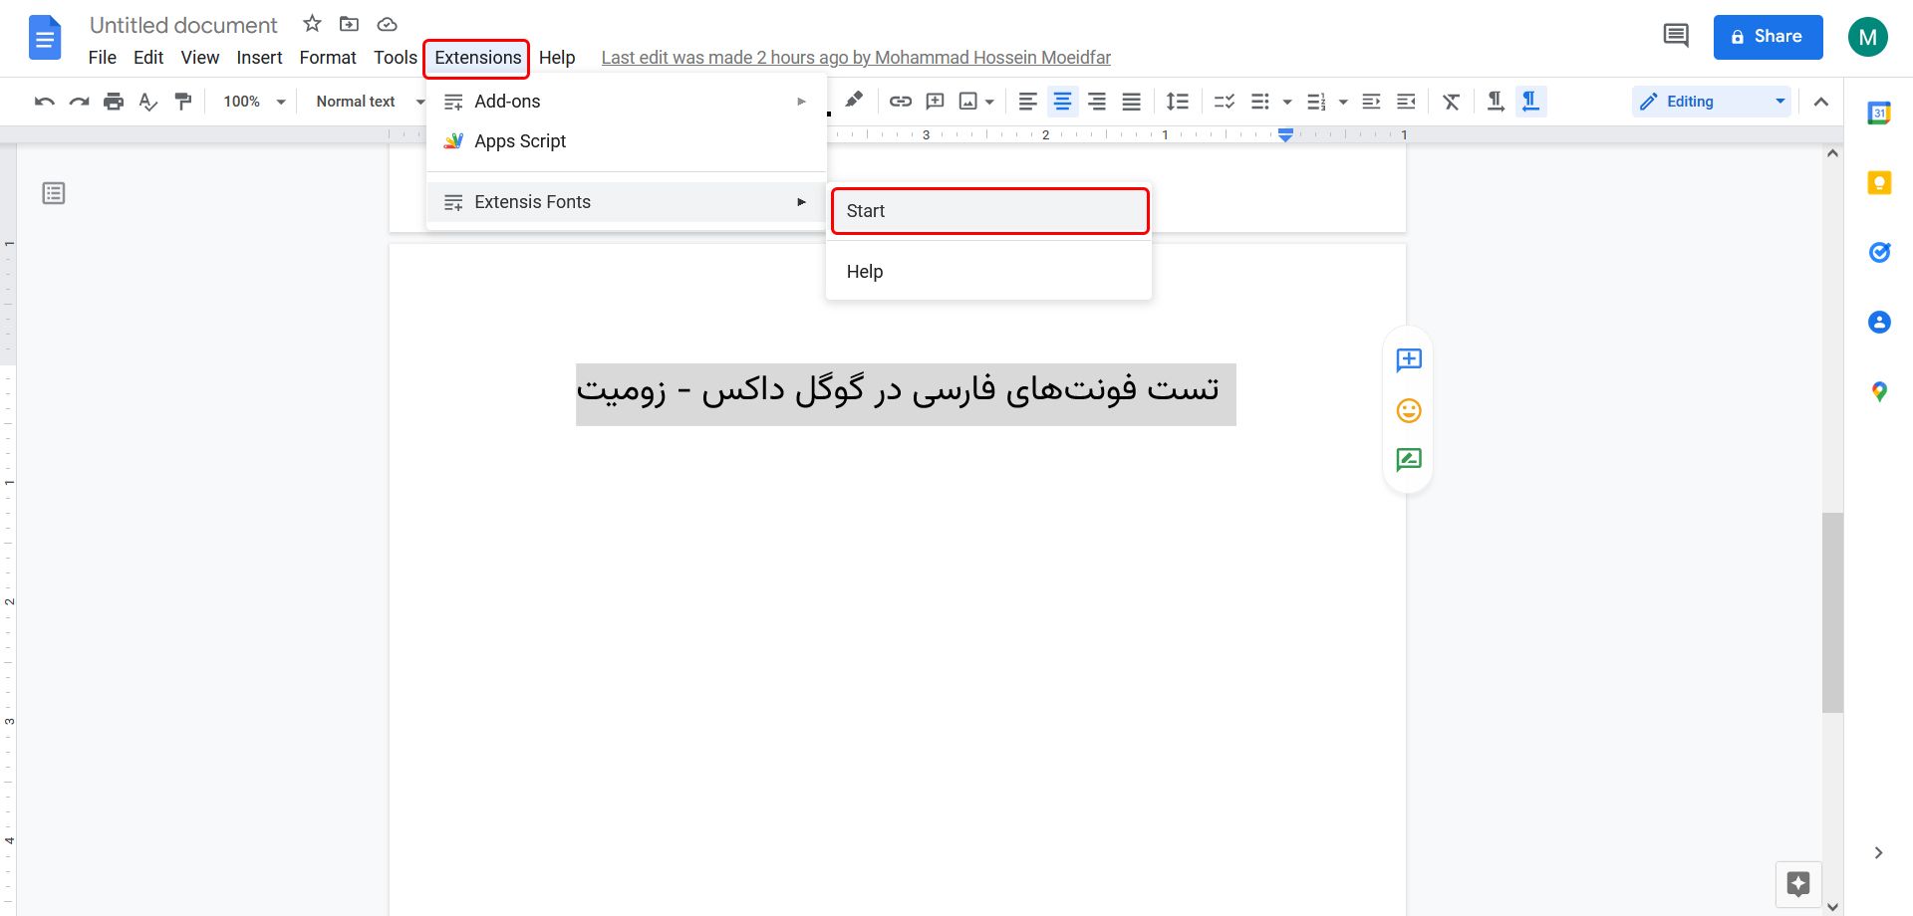Open Google Keep in the side panel
This screenshot has width=1913, height=916.
[x=1879, y=182]
